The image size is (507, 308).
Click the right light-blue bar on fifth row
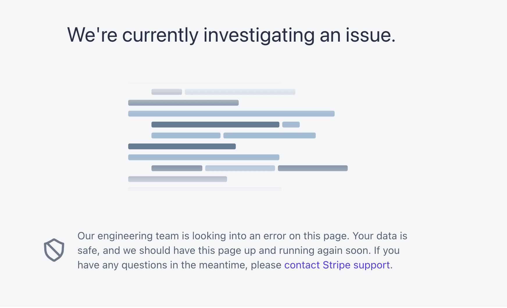[269, 135]
